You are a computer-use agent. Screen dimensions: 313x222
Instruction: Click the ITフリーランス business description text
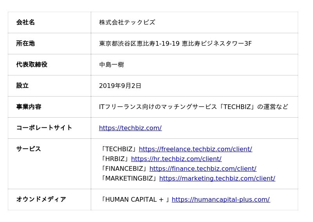[x=193, y=107]
